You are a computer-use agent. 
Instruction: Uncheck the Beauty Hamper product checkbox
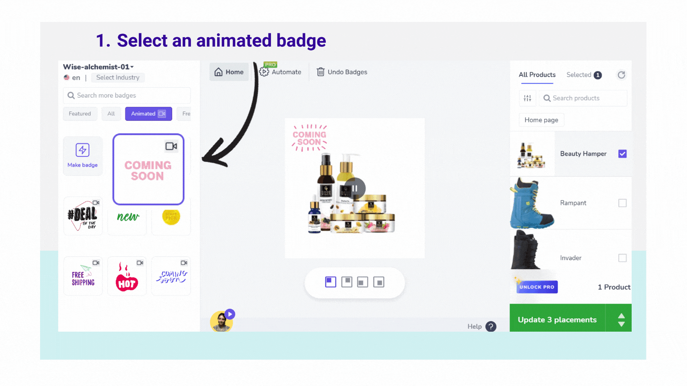622,154
